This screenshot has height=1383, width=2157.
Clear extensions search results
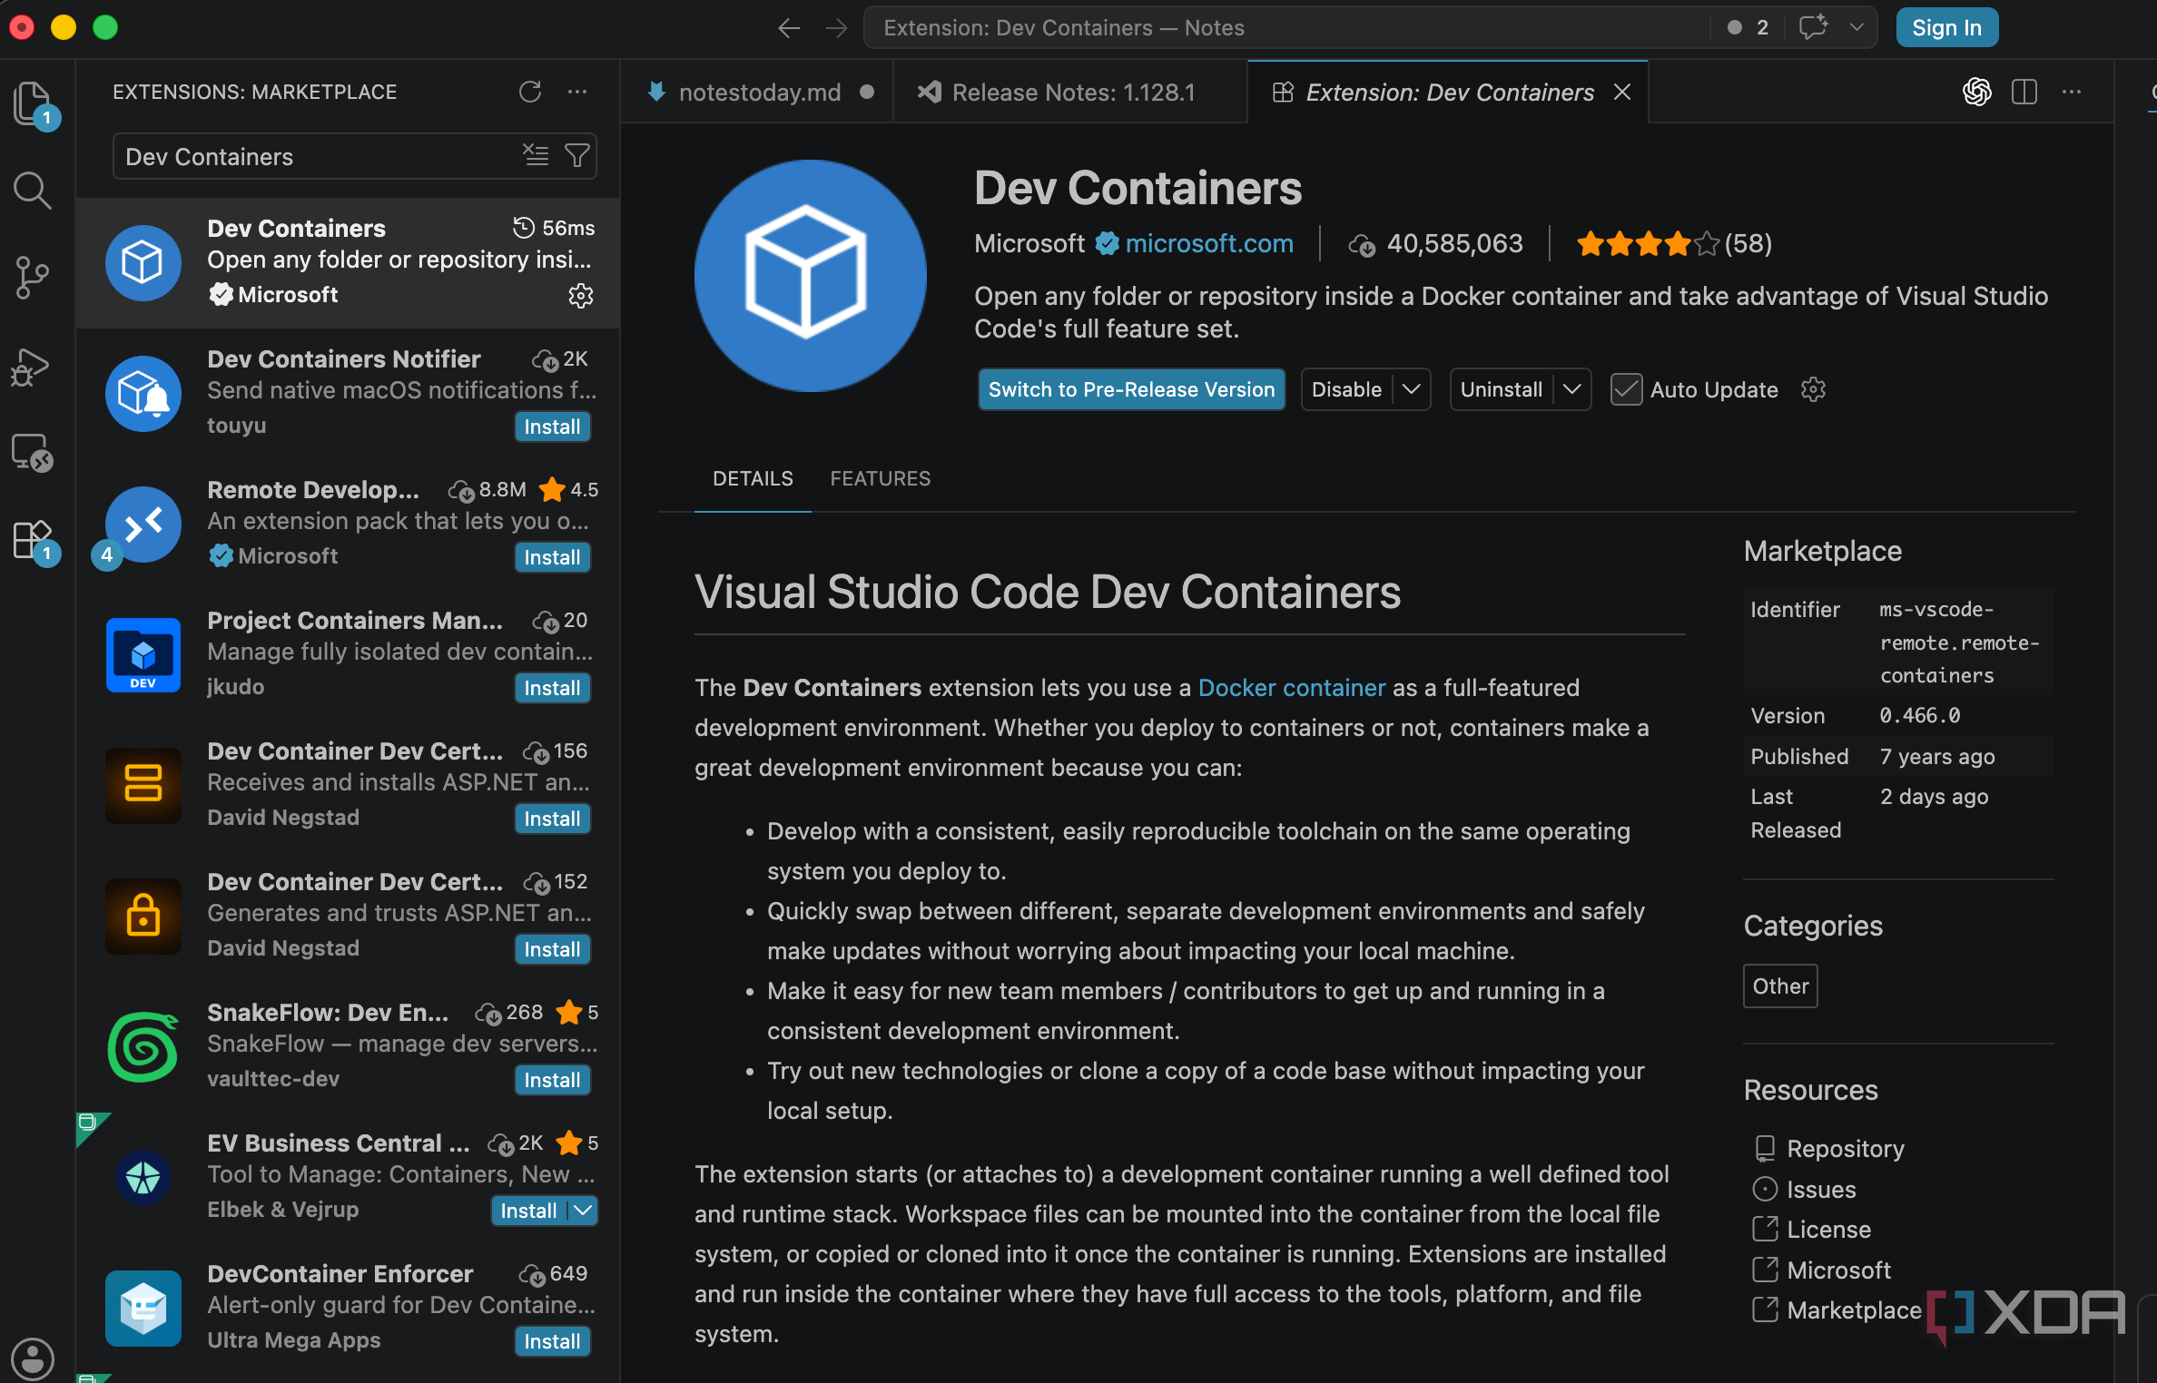point(537,155)
